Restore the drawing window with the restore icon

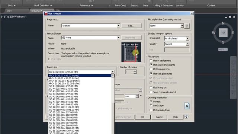(230, 17)
